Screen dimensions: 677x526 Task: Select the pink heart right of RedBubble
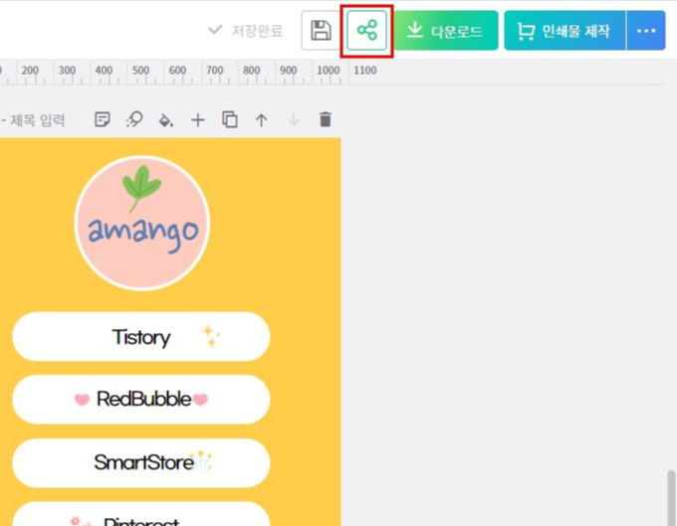[x=200, y=400]
